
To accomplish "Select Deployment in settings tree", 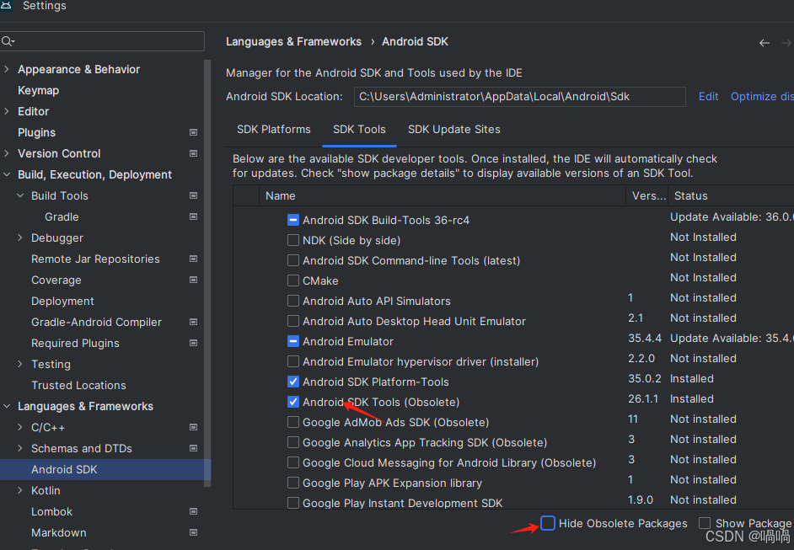I will click(62, 301).
